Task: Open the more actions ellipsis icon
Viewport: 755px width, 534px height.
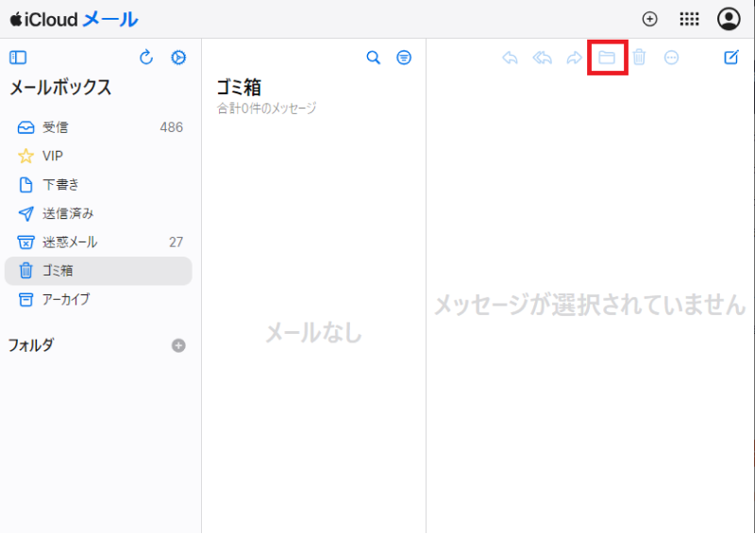Action: coord(671,58)
